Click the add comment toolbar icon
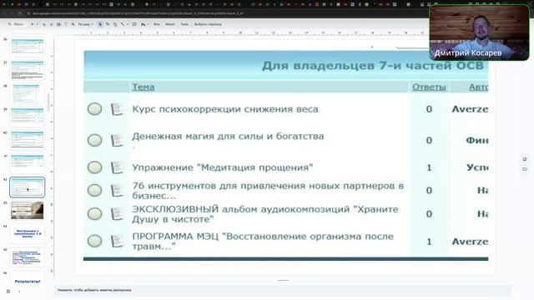 [x=134, y=24]
